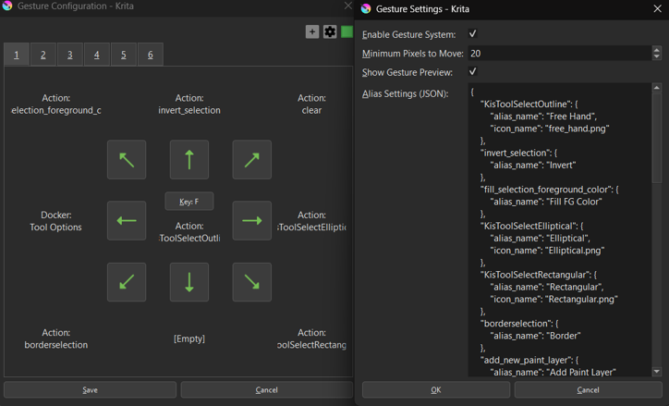Select the left gesture arrow button

pos(127,221)
